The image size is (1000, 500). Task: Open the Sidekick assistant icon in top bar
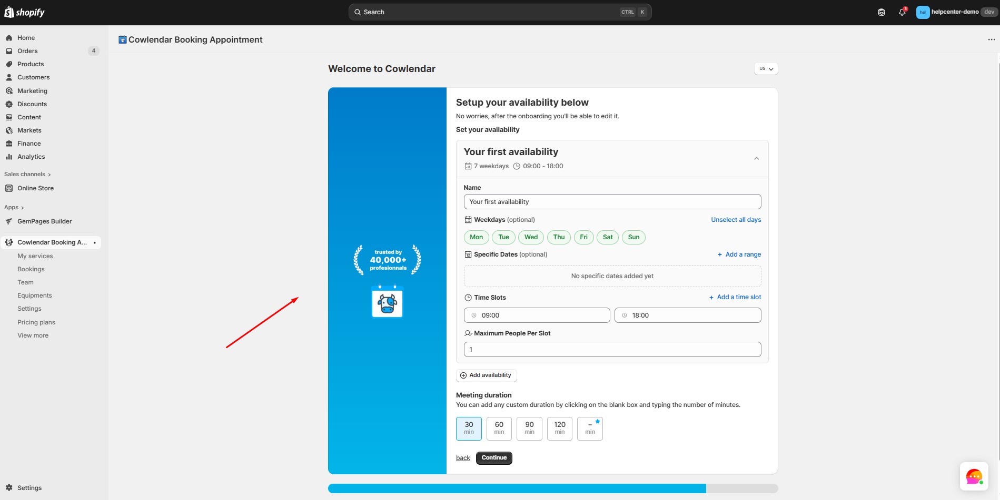[x=882, y=12]
